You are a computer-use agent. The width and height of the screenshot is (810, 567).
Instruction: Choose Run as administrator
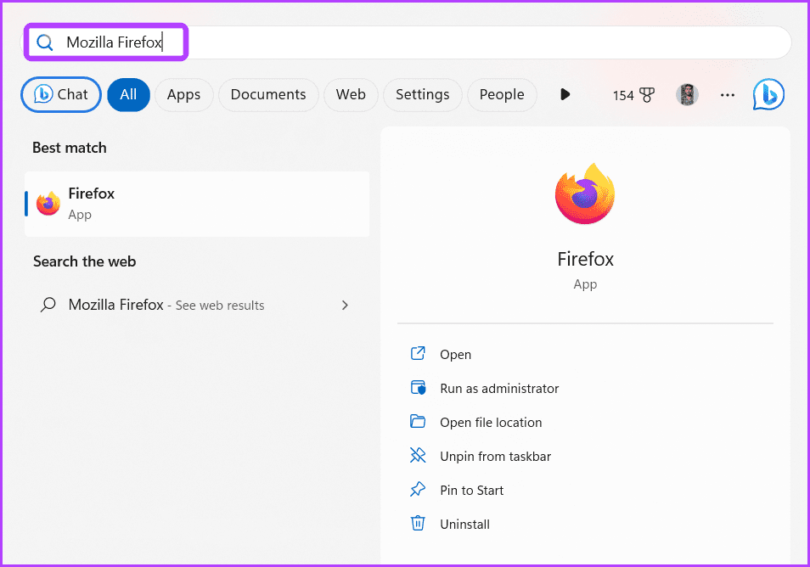pos(499,389)
